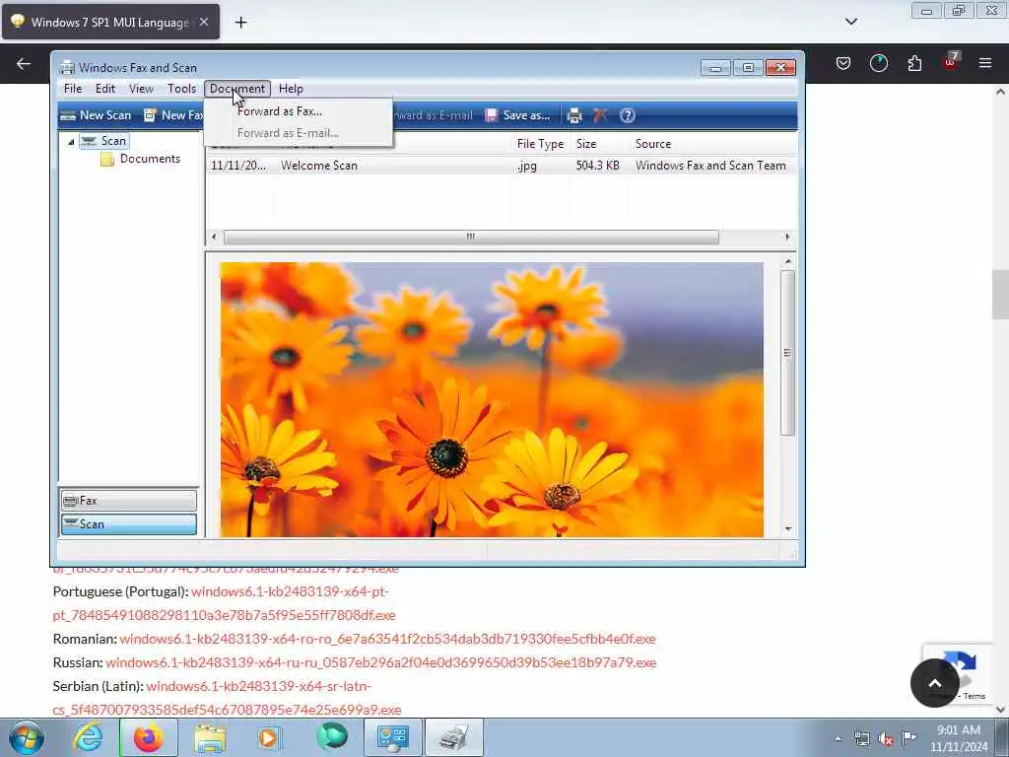Open the Help menu

tap(291, 89)
